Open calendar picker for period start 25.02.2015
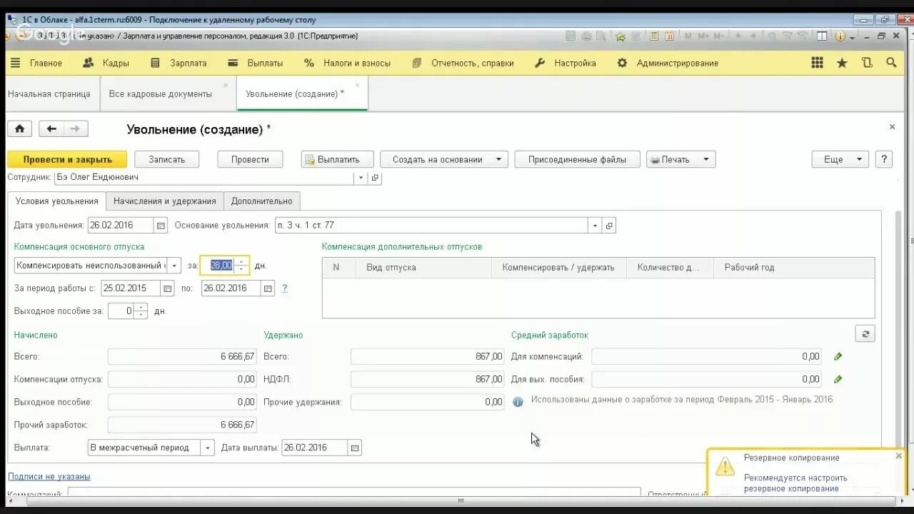The image size is (914, 514). (x=168, y=288)
